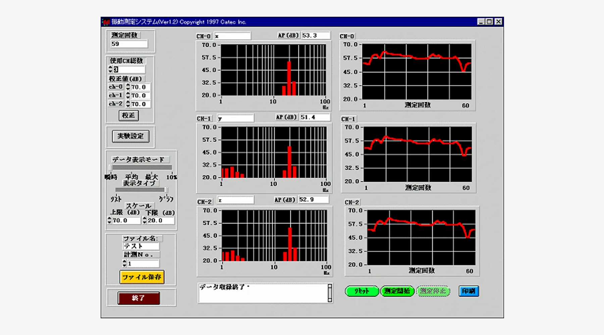Screen dimensions: 604x335
Task: Click the CH-1 axis name field
Action: click(236, 118)
